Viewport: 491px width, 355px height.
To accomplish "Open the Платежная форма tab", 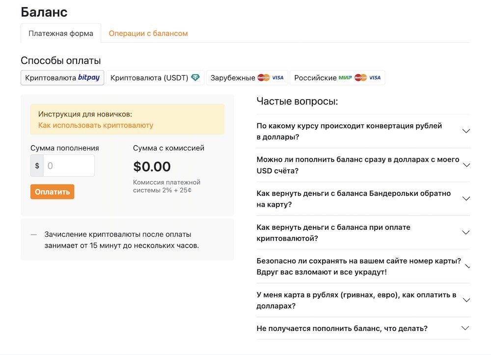I will point(60,33).
